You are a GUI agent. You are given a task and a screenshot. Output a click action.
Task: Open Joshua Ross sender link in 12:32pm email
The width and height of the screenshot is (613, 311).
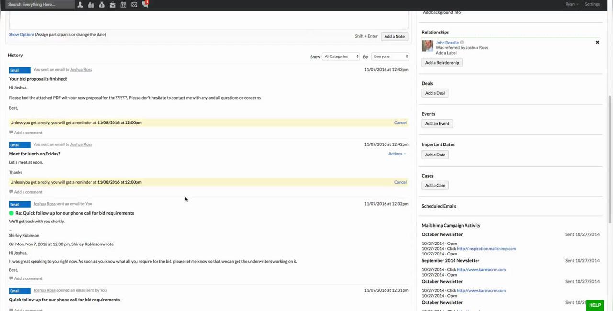pyautogui.click(x=44, y=204)
